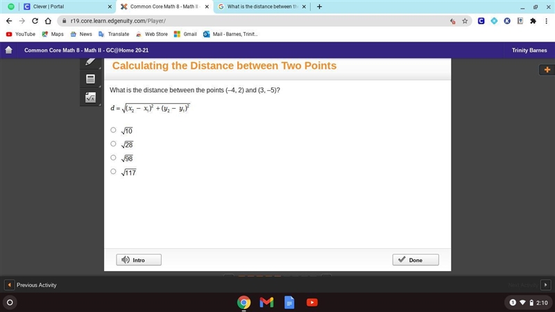This screenshot has width=555, height=312.
Task: Choose answer square root of 117
Action: [x=113, y=171]
